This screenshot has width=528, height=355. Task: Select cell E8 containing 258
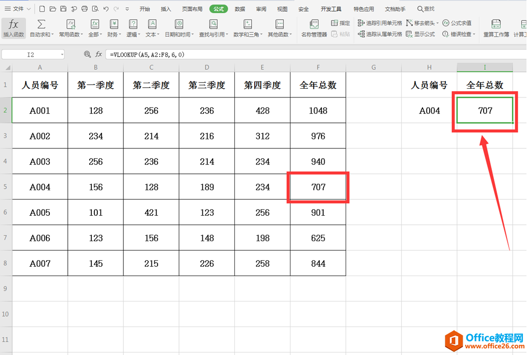pyautogui.click(x=262, y=263)
